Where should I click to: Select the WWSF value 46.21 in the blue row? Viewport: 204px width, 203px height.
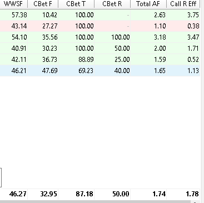tap(19, 71)
